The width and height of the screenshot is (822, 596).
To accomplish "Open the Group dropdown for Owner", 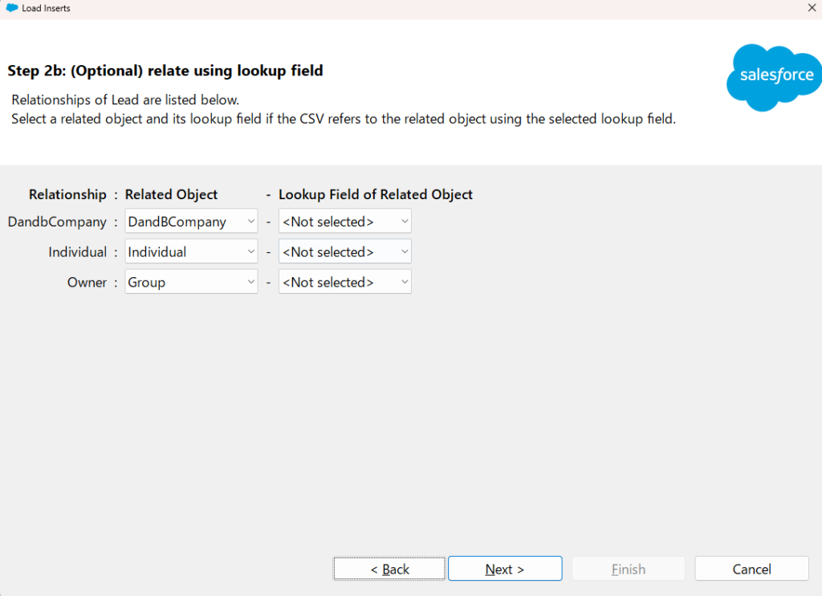I will [191, 283].
